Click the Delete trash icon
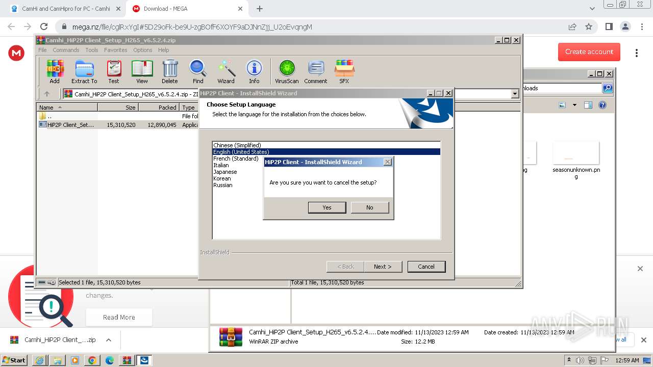 coord(170,71)
